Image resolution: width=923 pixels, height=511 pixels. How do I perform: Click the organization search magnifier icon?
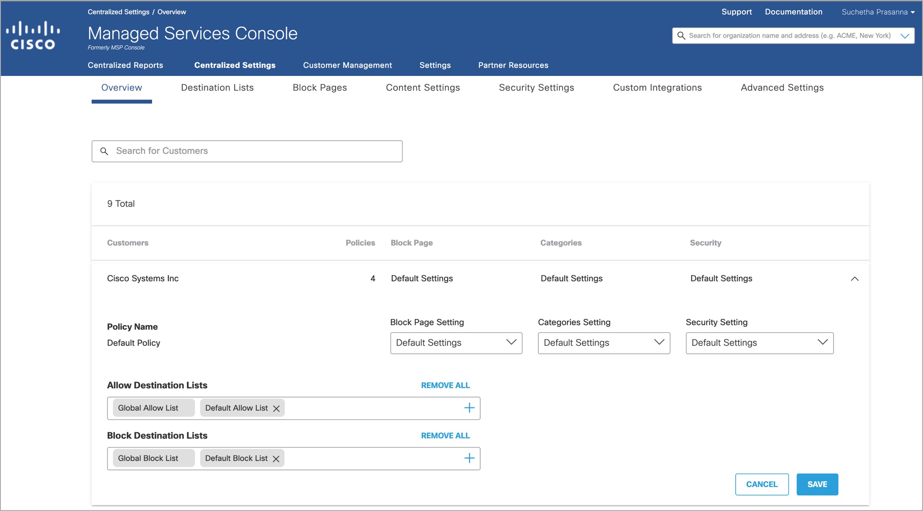(x=681, y=36)
